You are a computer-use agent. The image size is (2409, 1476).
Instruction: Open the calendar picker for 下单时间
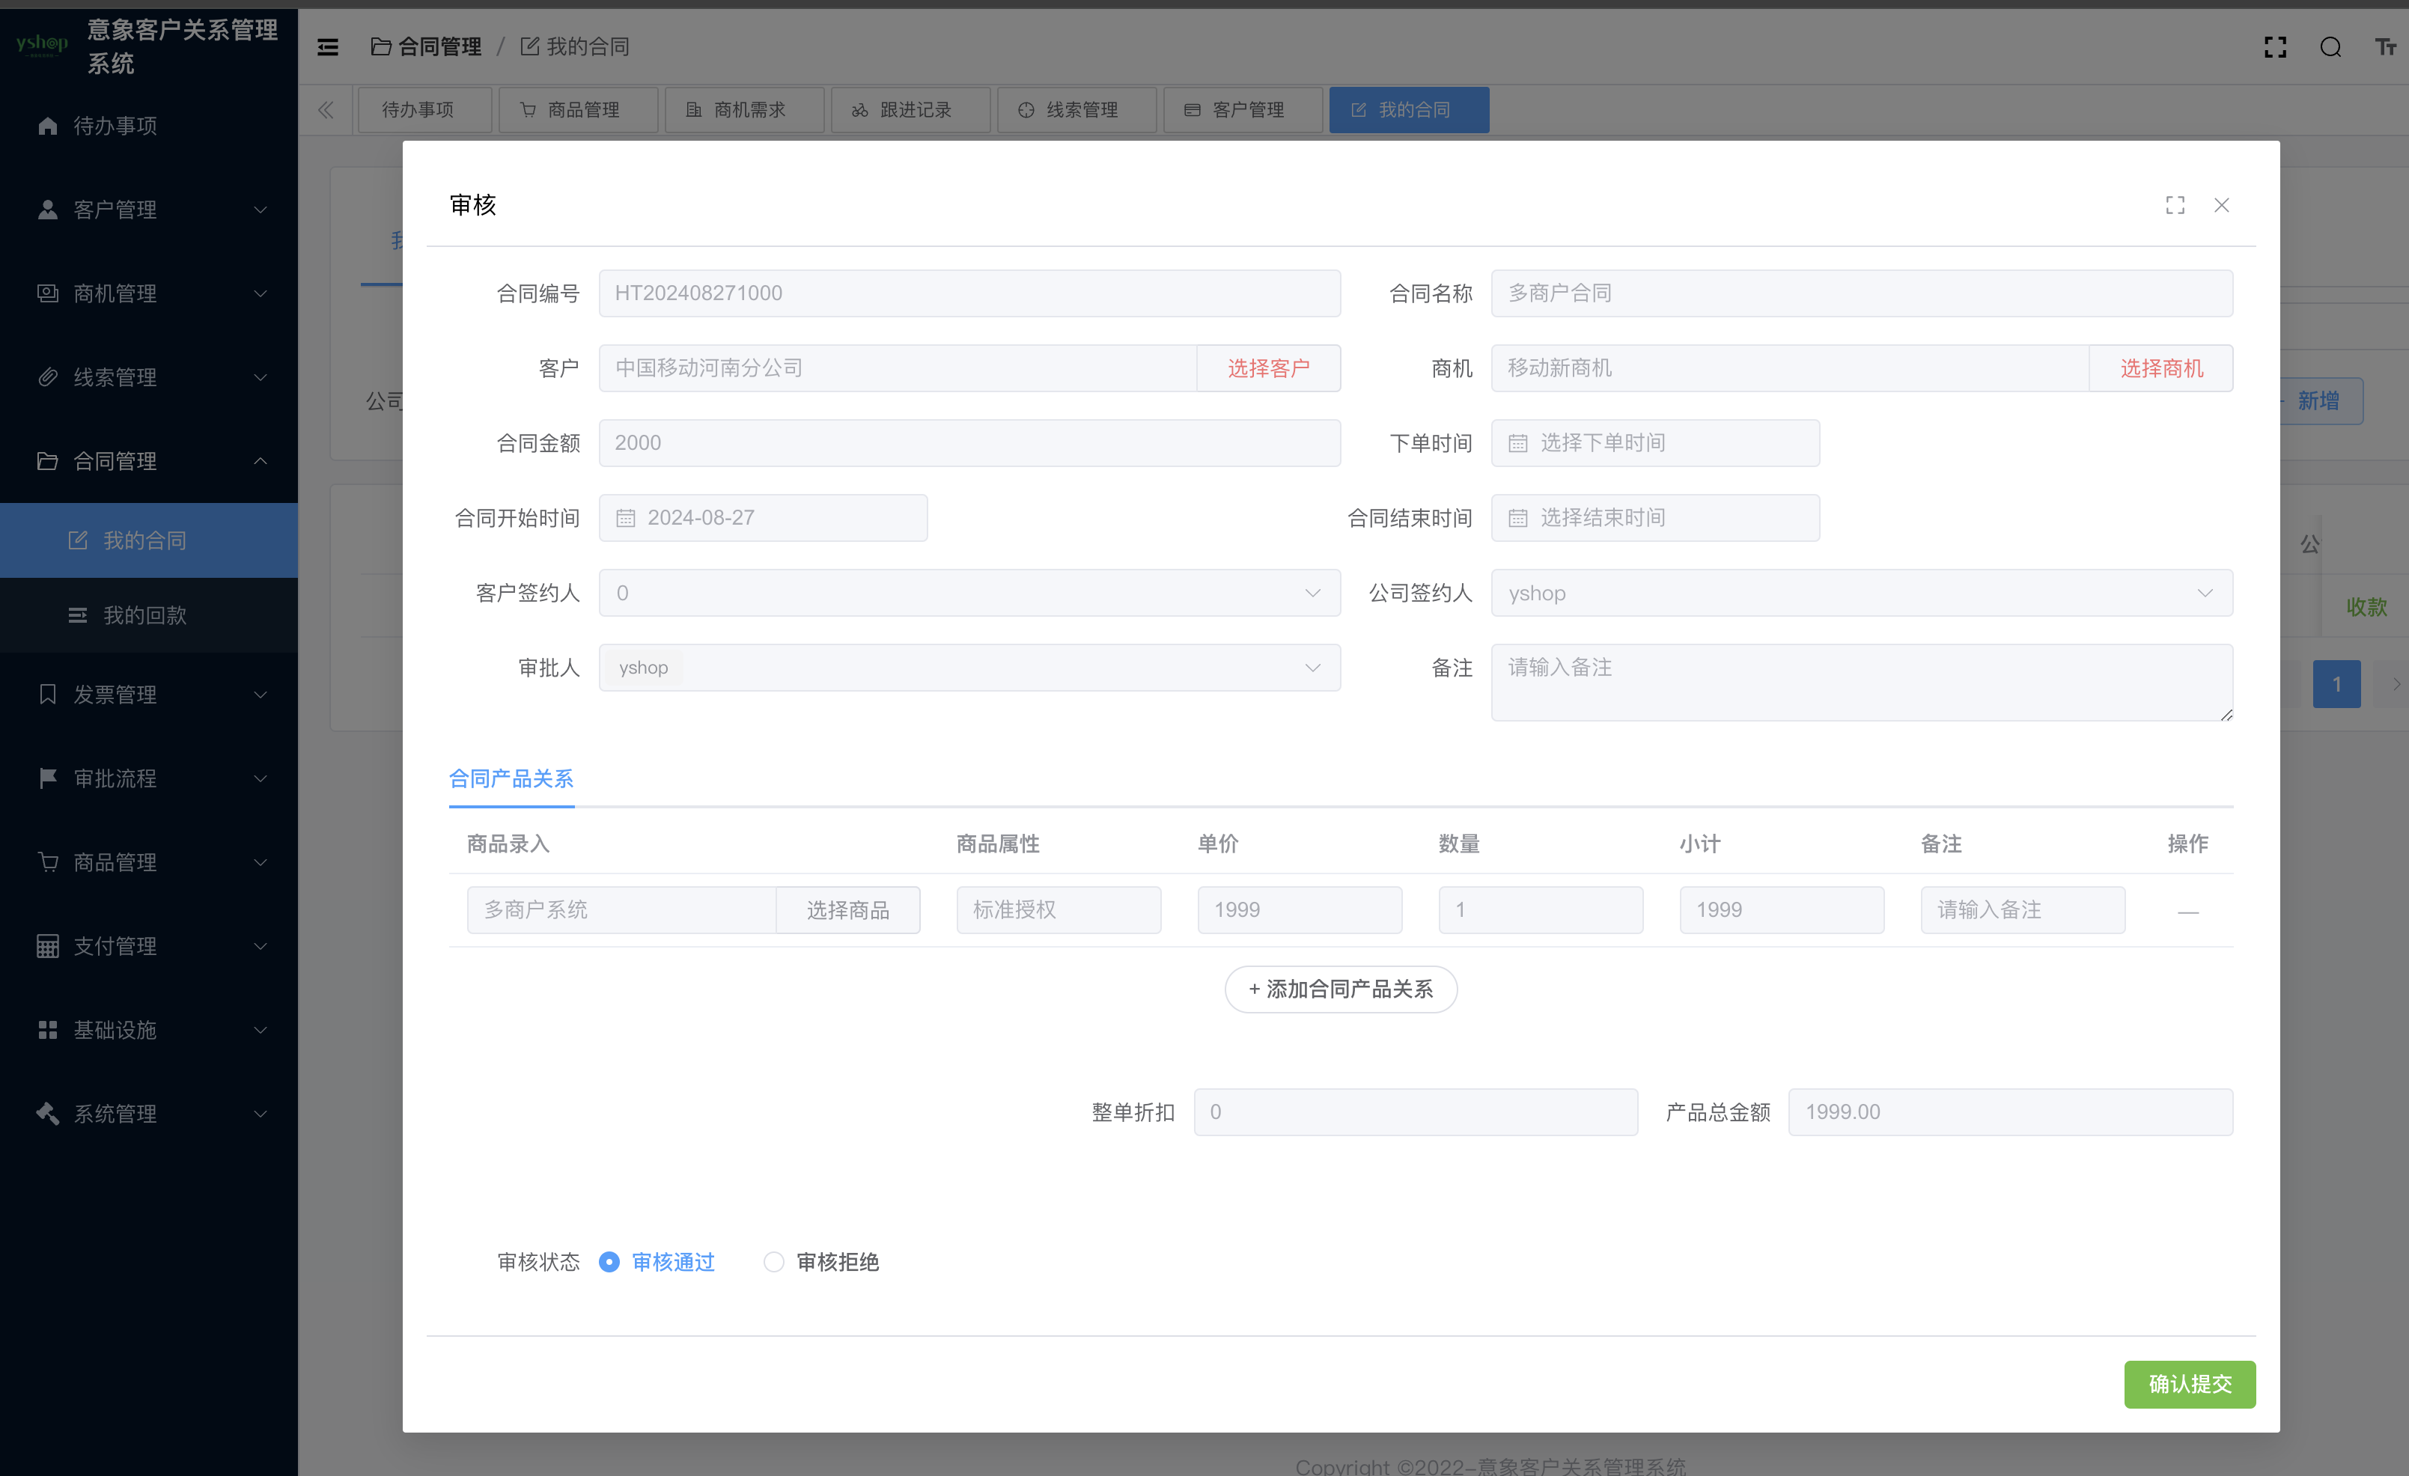[x=1517, y=443]
